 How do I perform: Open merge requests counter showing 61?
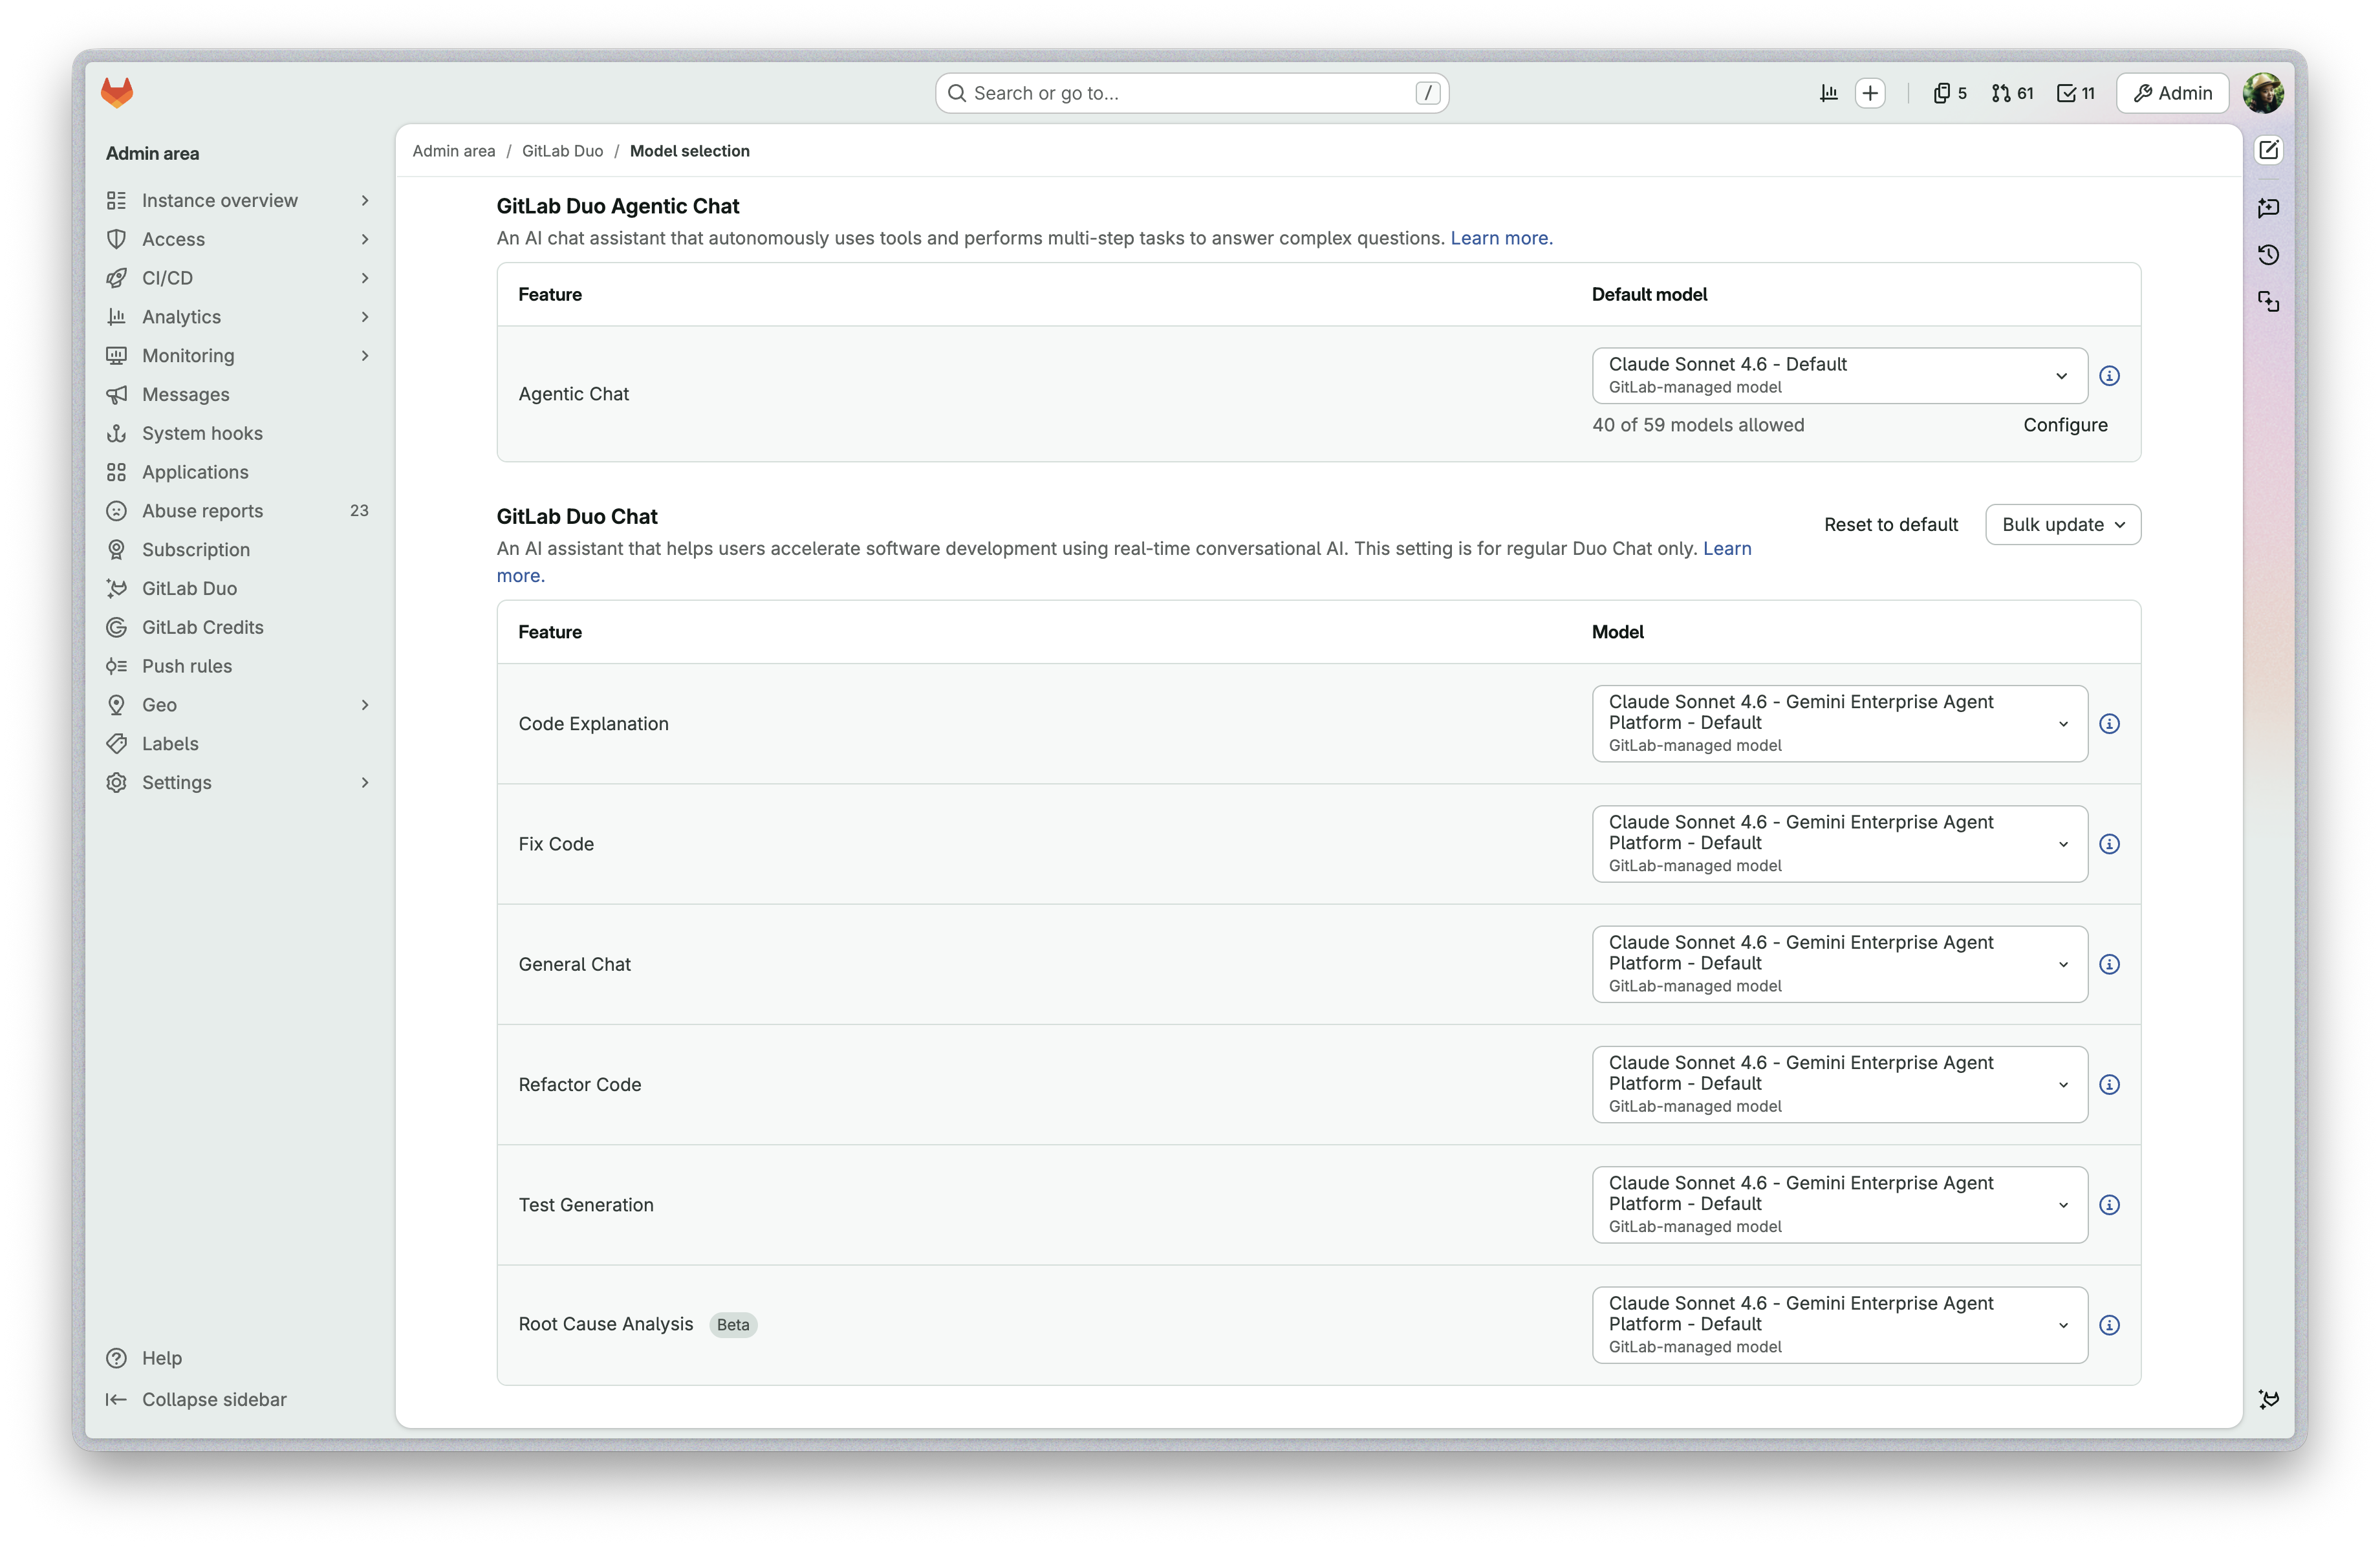click(x=2012, y=93)
